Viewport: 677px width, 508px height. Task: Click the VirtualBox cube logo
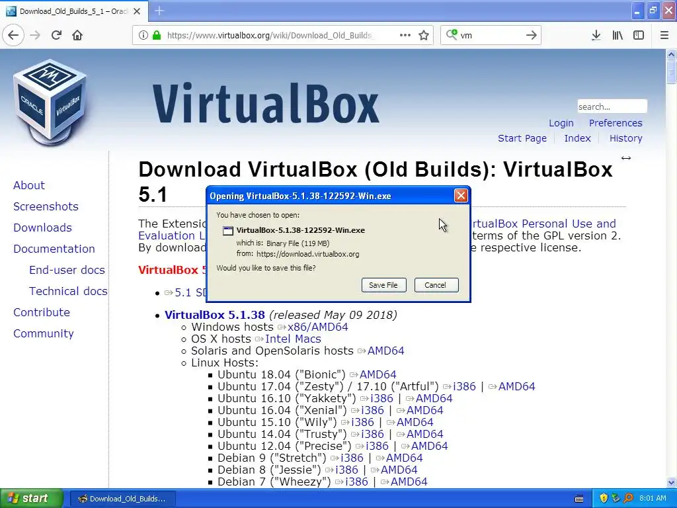[x=50, y=103]
